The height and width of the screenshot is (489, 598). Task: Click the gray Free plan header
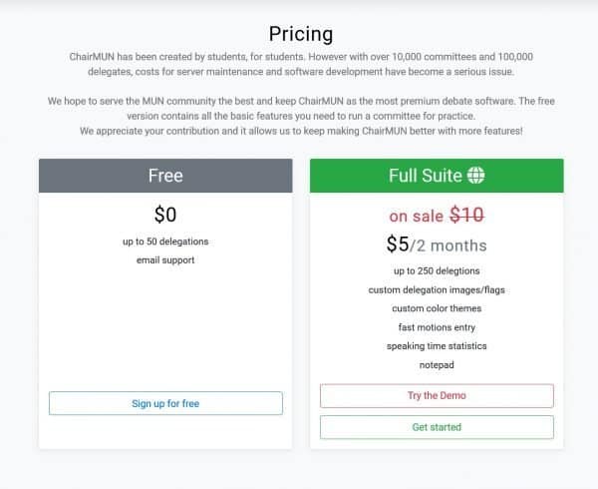click(165, 176)
